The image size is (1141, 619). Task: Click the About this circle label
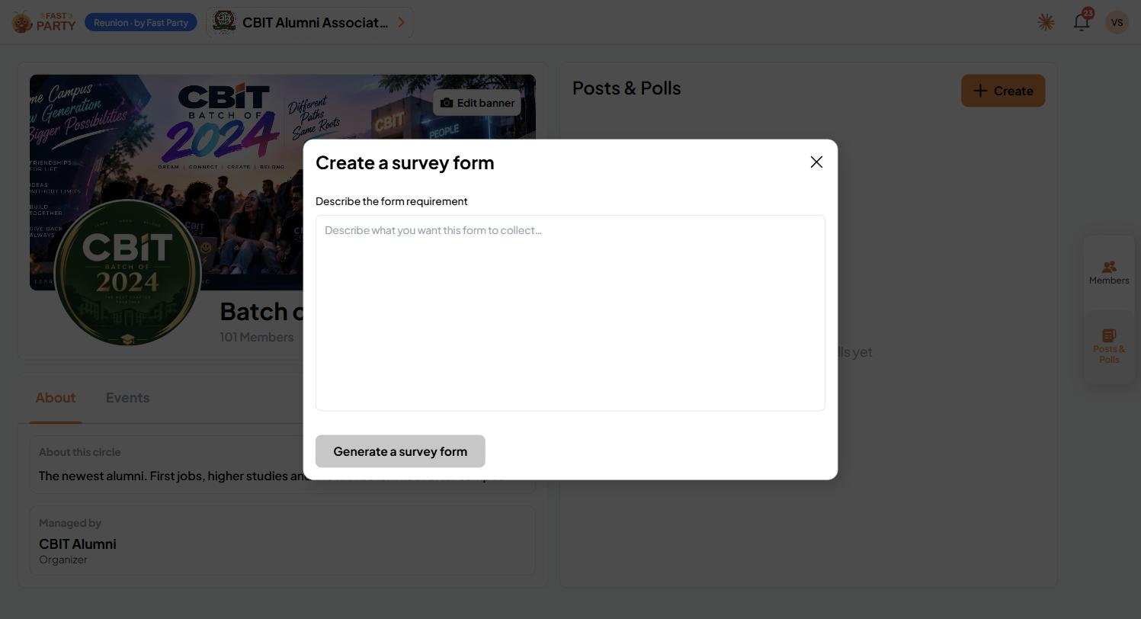[x=80, y=452]
